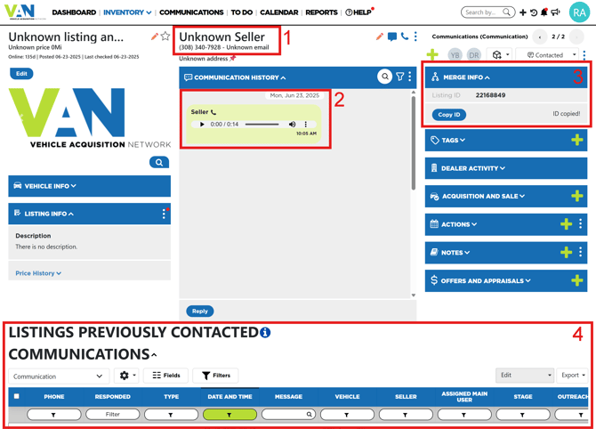Open the Inventory menu
596x429 pixels.
pos(126,12)
